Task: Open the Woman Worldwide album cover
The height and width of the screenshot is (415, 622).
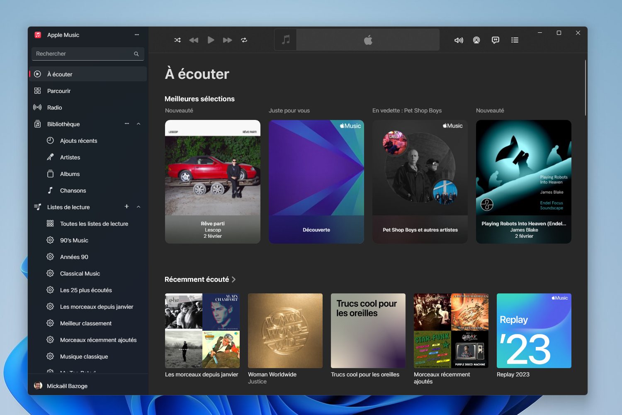Action: coord(285,331)
